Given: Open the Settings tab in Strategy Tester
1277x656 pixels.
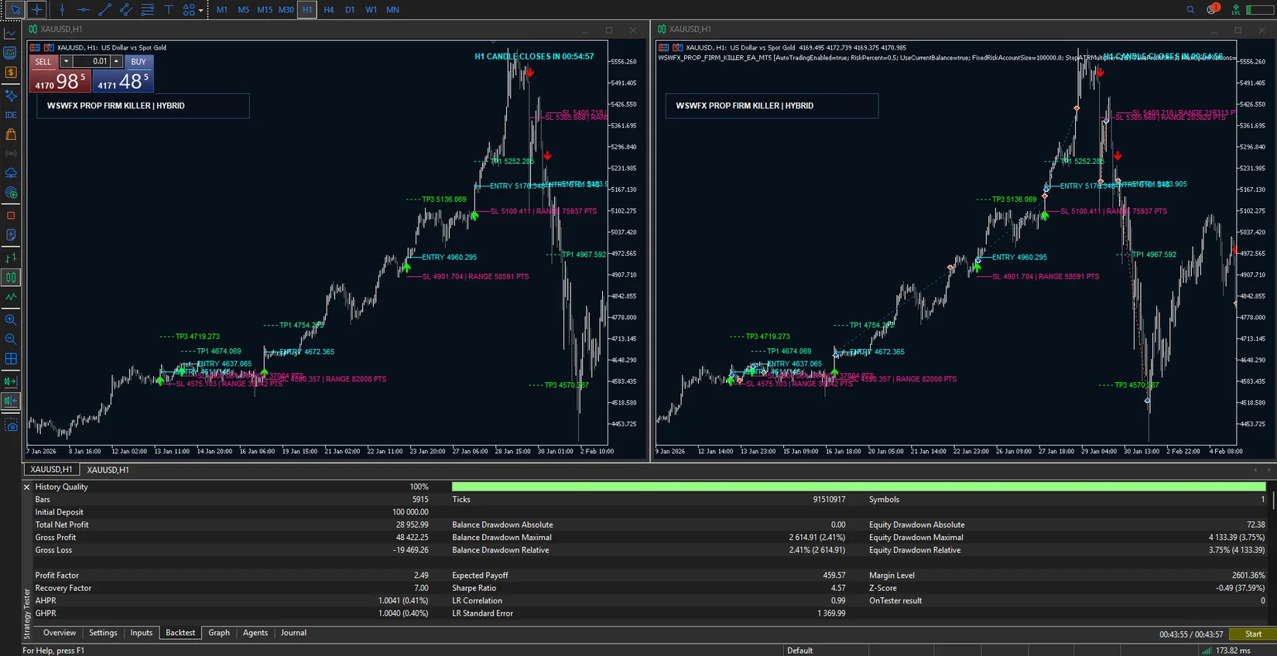Looking at the screenshot, I should [x=103, y=633].
